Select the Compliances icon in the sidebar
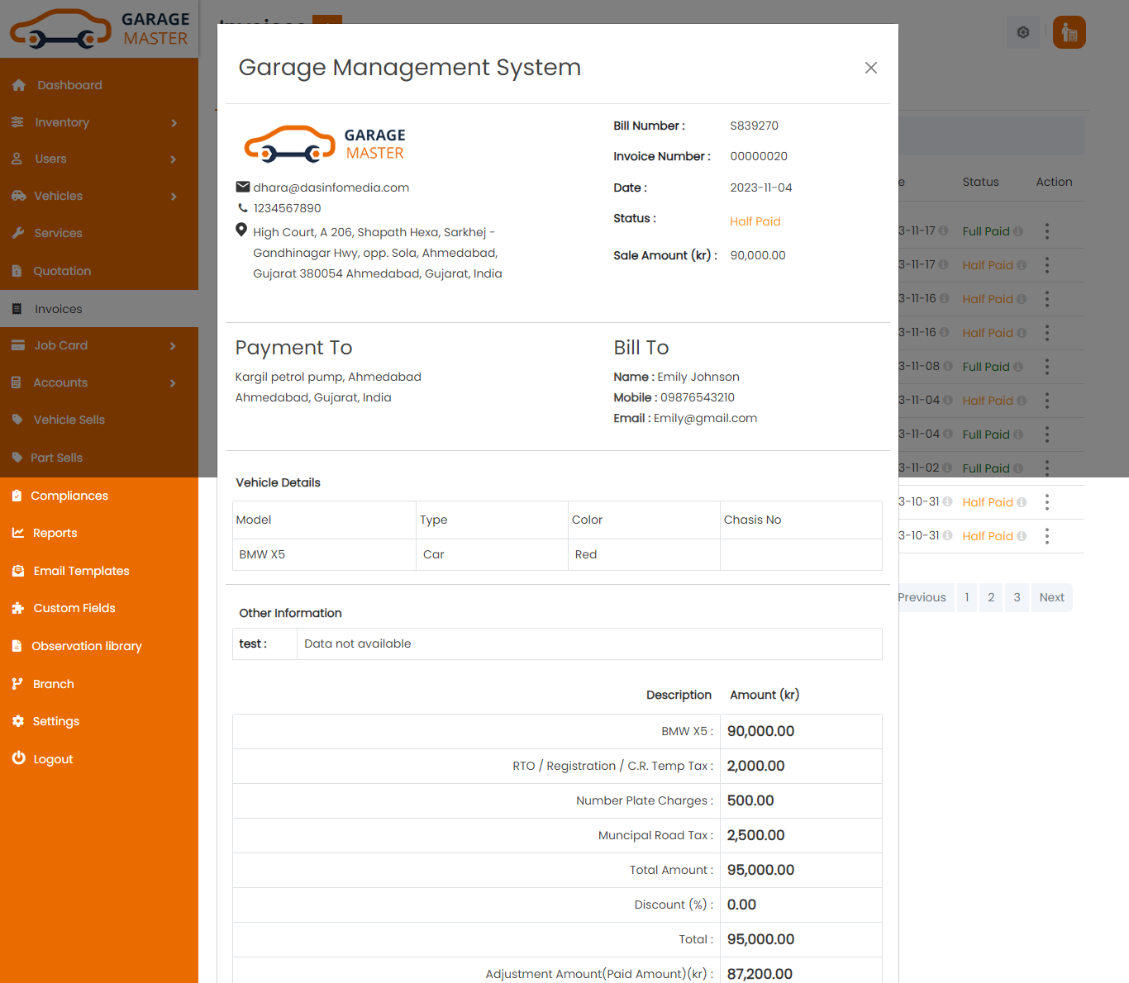Screen dimensions: 1129x983 pyautogui.click(x=18, y=495)
